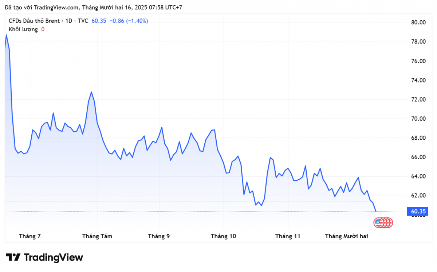
Task: Click the rightmost stacked US flag event icon
Action: [390, 223]
